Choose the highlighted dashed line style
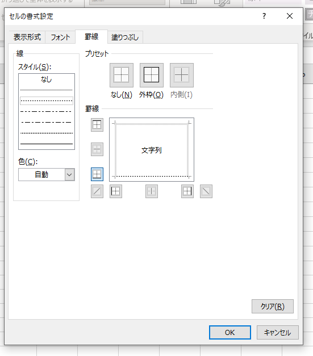The image size is (313, 356). (x=47, y=101)
